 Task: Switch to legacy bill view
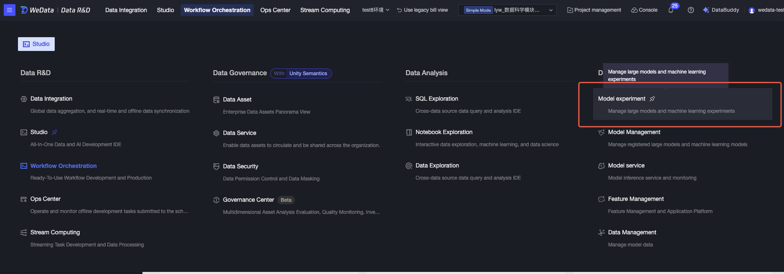pos(422,10)
